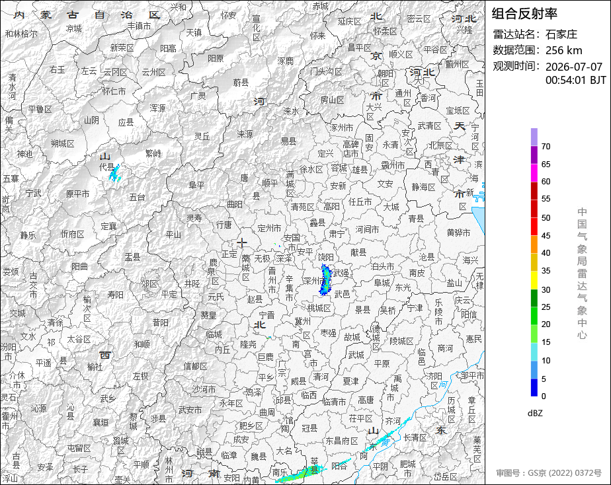Click the 组合反射率 title text
The width and height of the screenshot is (611, 485).
[x=524, y=14]
